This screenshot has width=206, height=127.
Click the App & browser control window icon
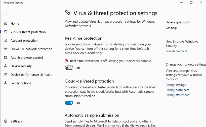click(6, 57)
